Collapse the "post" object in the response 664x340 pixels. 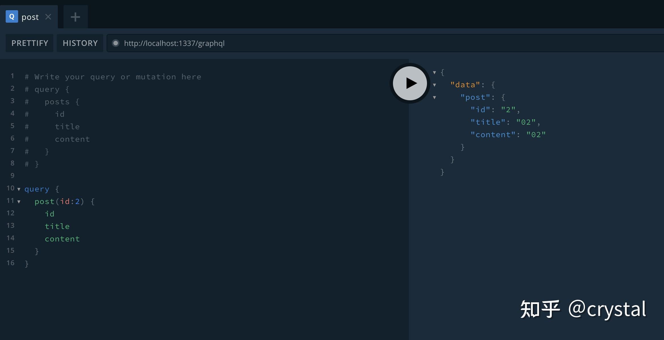pos(434,97)
